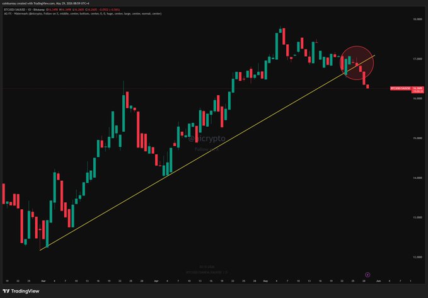Click the purple event marker above the time axis
Viewport: 428px width, 298px height.
click(x=367, y=275)
